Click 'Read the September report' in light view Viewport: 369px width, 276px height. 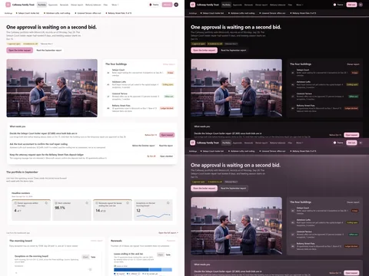(49, 51)
